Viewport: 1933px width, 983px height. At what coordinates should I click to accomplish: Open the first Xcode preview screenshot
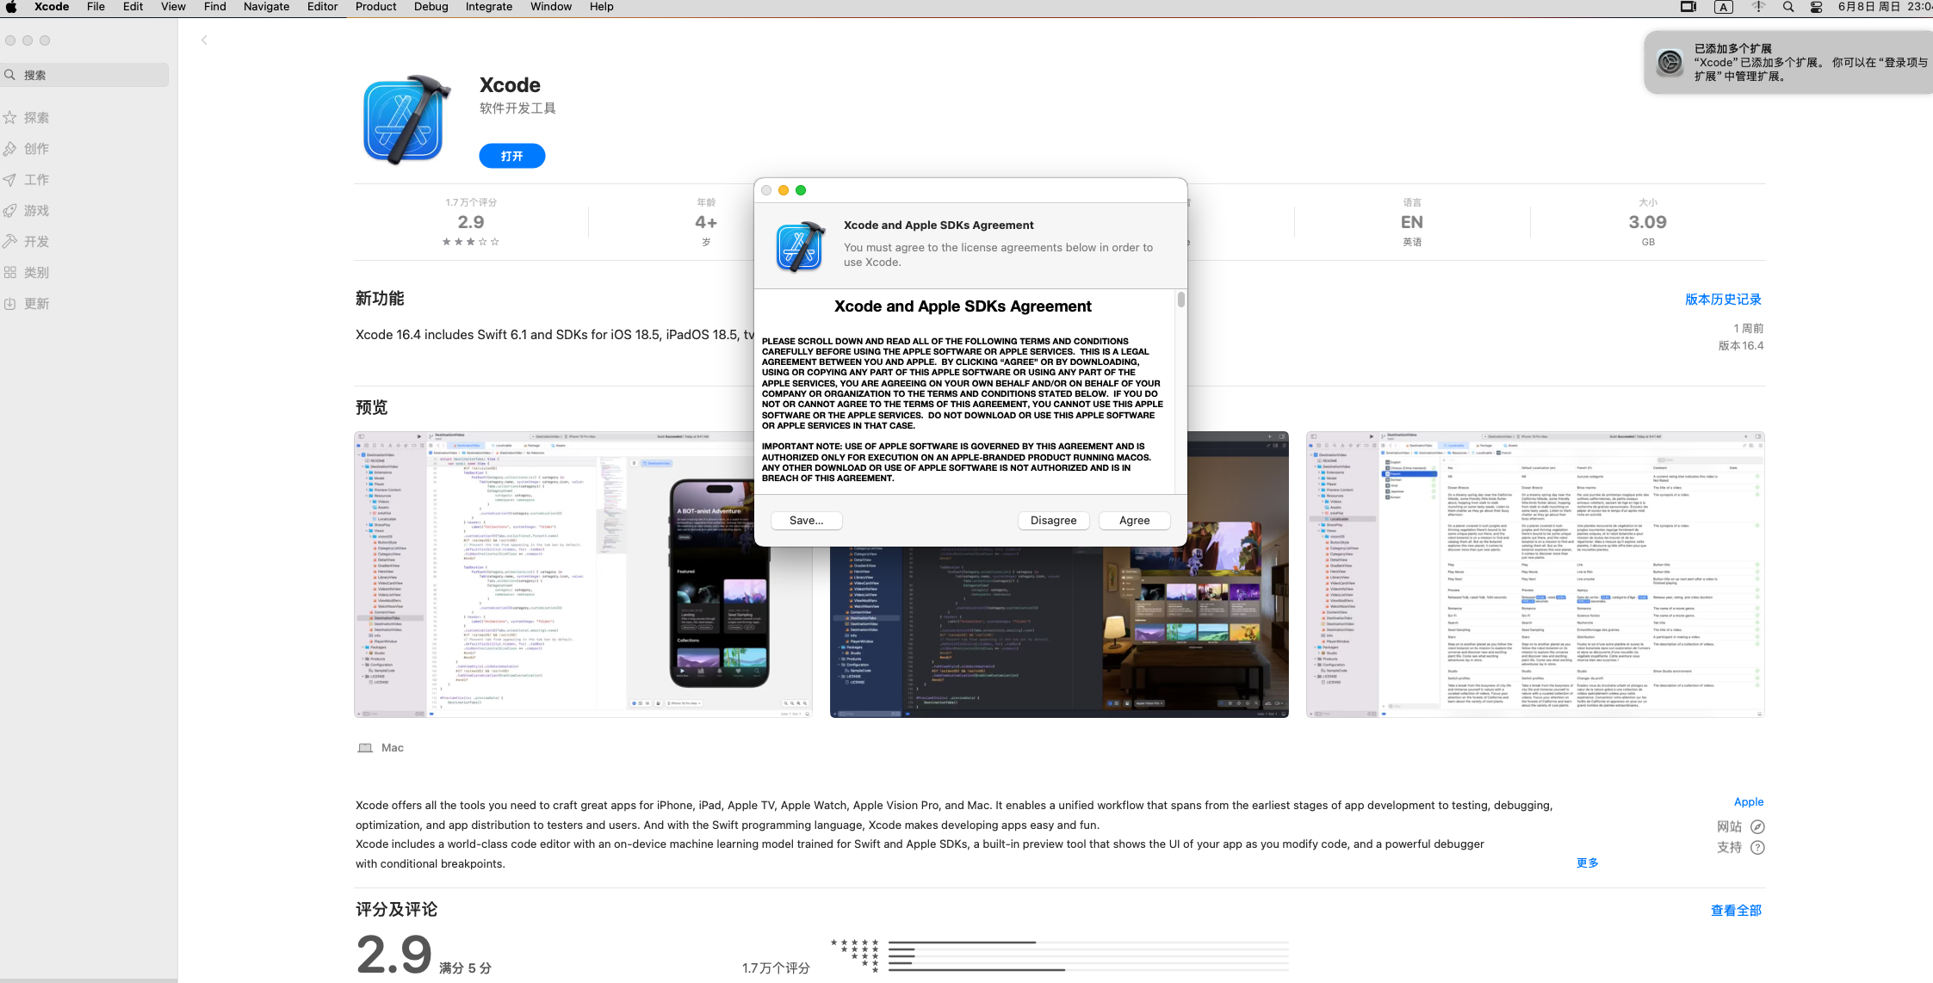pyautogui.click(x=582, y=573)
